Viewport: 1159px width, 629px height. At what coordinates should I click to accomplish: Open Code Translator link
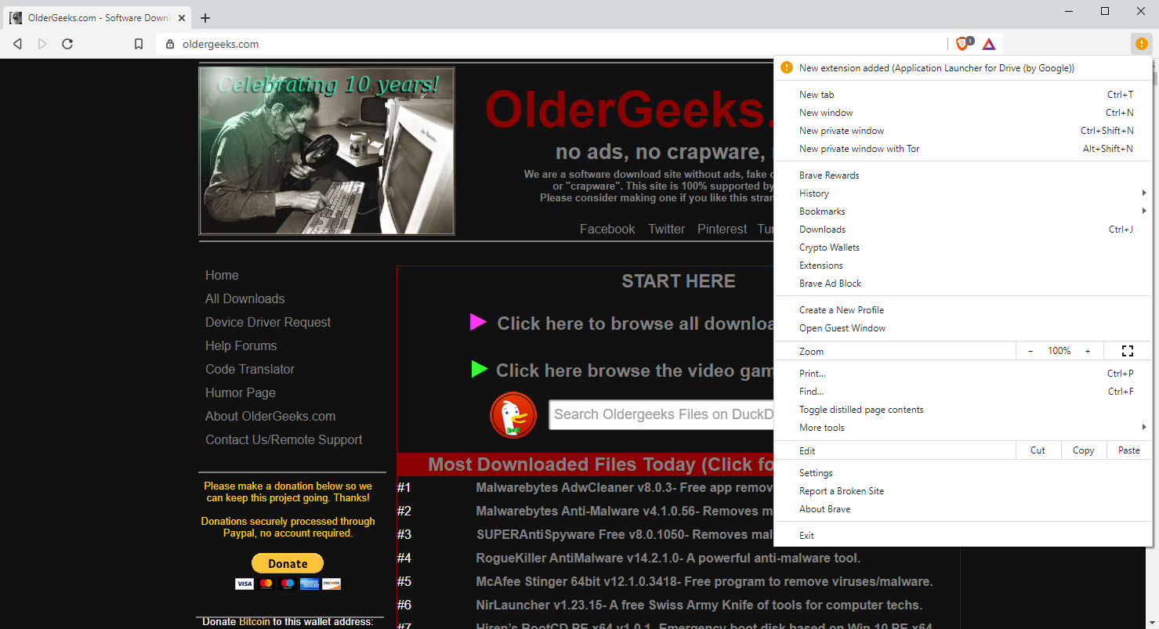click(250, 369)
